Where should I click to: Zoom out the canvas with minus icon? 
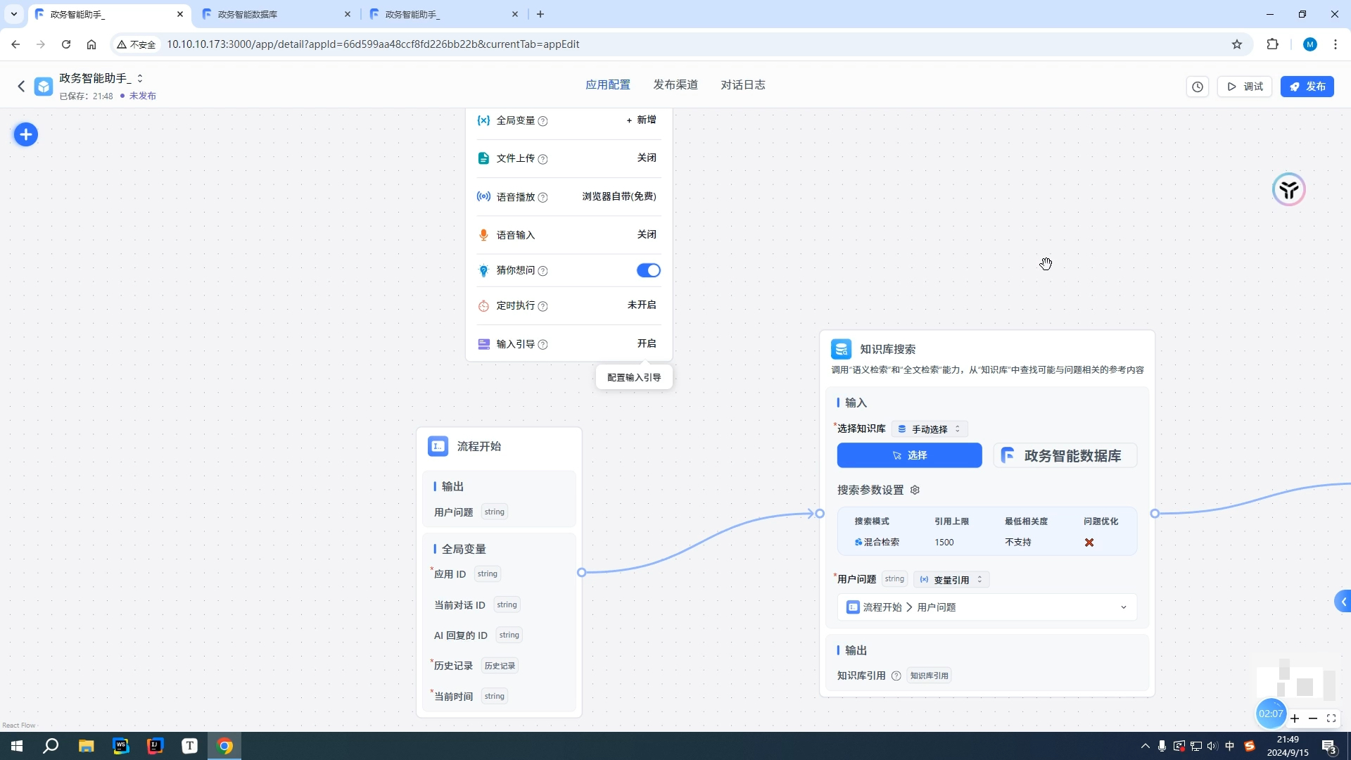1313,718
